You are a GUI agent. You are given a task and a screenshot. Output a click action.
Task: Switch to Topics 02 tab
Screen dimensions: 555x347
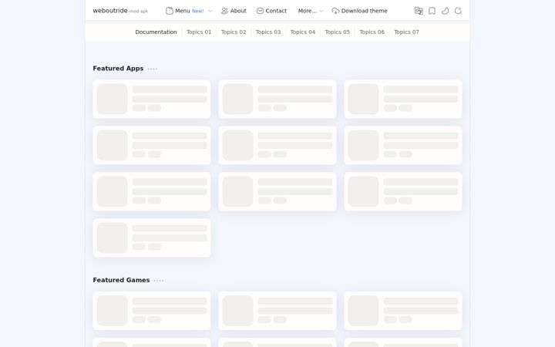[234, 32]
